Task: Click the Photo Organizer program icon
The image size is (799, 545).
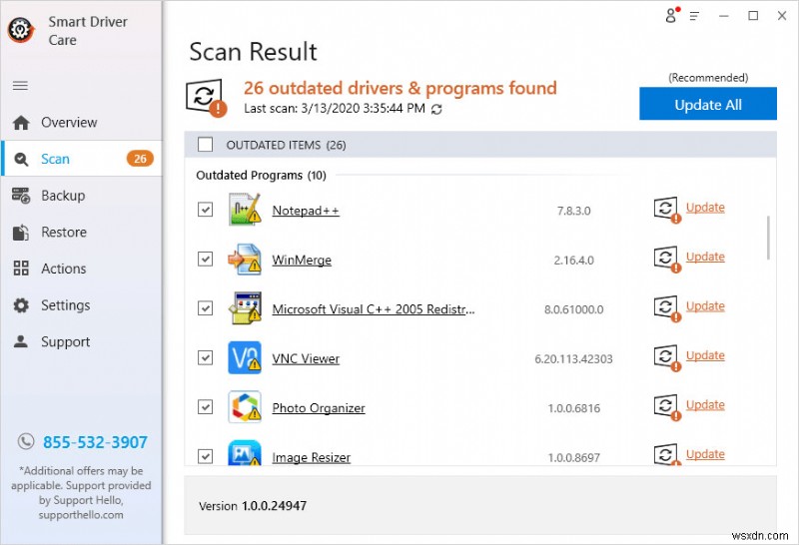Action: (245, 407)
